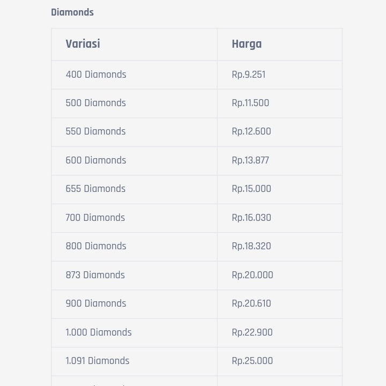The height and width of the screenshot is (386, 386).
Task: Click the Rp.12.600 price cell
Action: [x=251, y=131]
